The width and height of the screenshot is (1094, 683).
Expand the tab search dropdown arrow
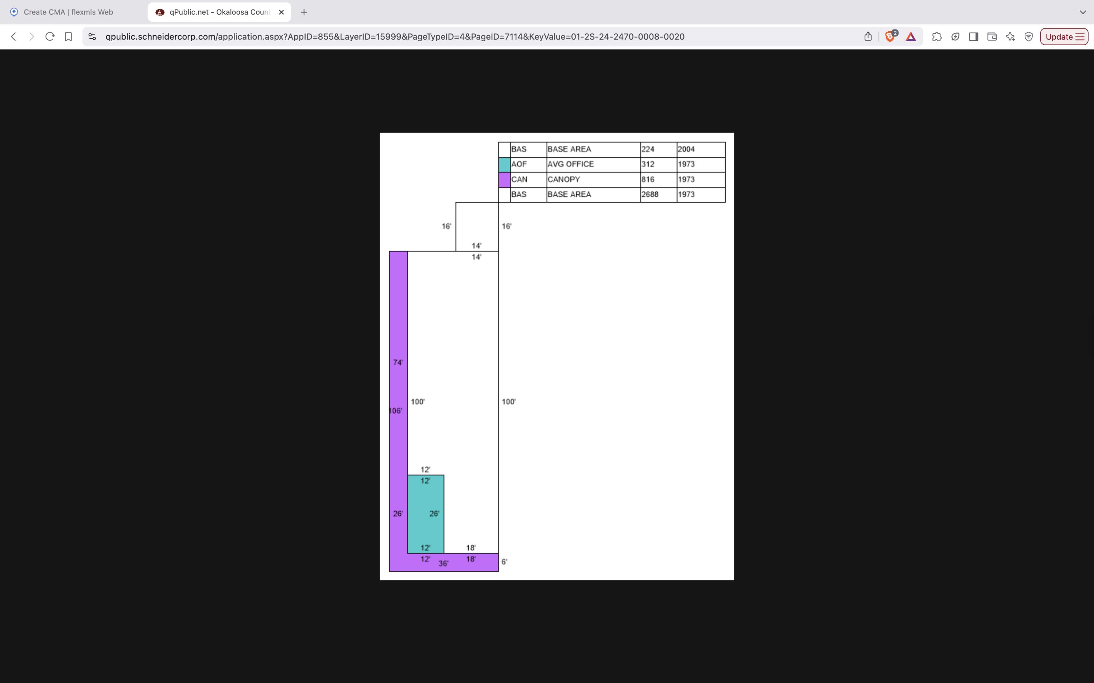click(x=1083, y=12)
